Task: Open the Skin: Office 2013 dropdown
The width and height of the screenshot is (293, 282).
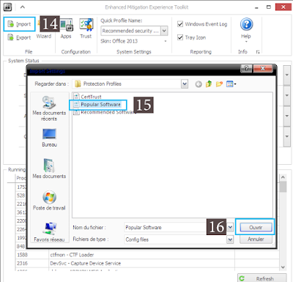Action: (166, 41)
